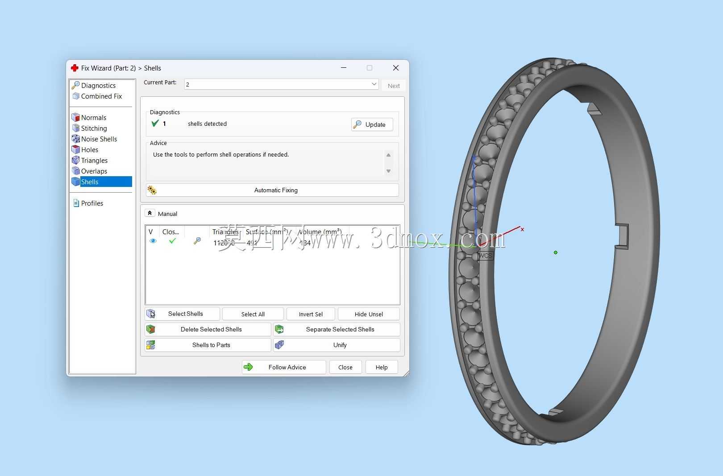The image size is (723, 476).
Task: Click the V column header
Action: (151, 232)
